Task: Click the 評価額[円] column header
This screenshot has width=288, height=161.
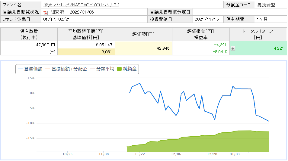Action: (143, 34)
